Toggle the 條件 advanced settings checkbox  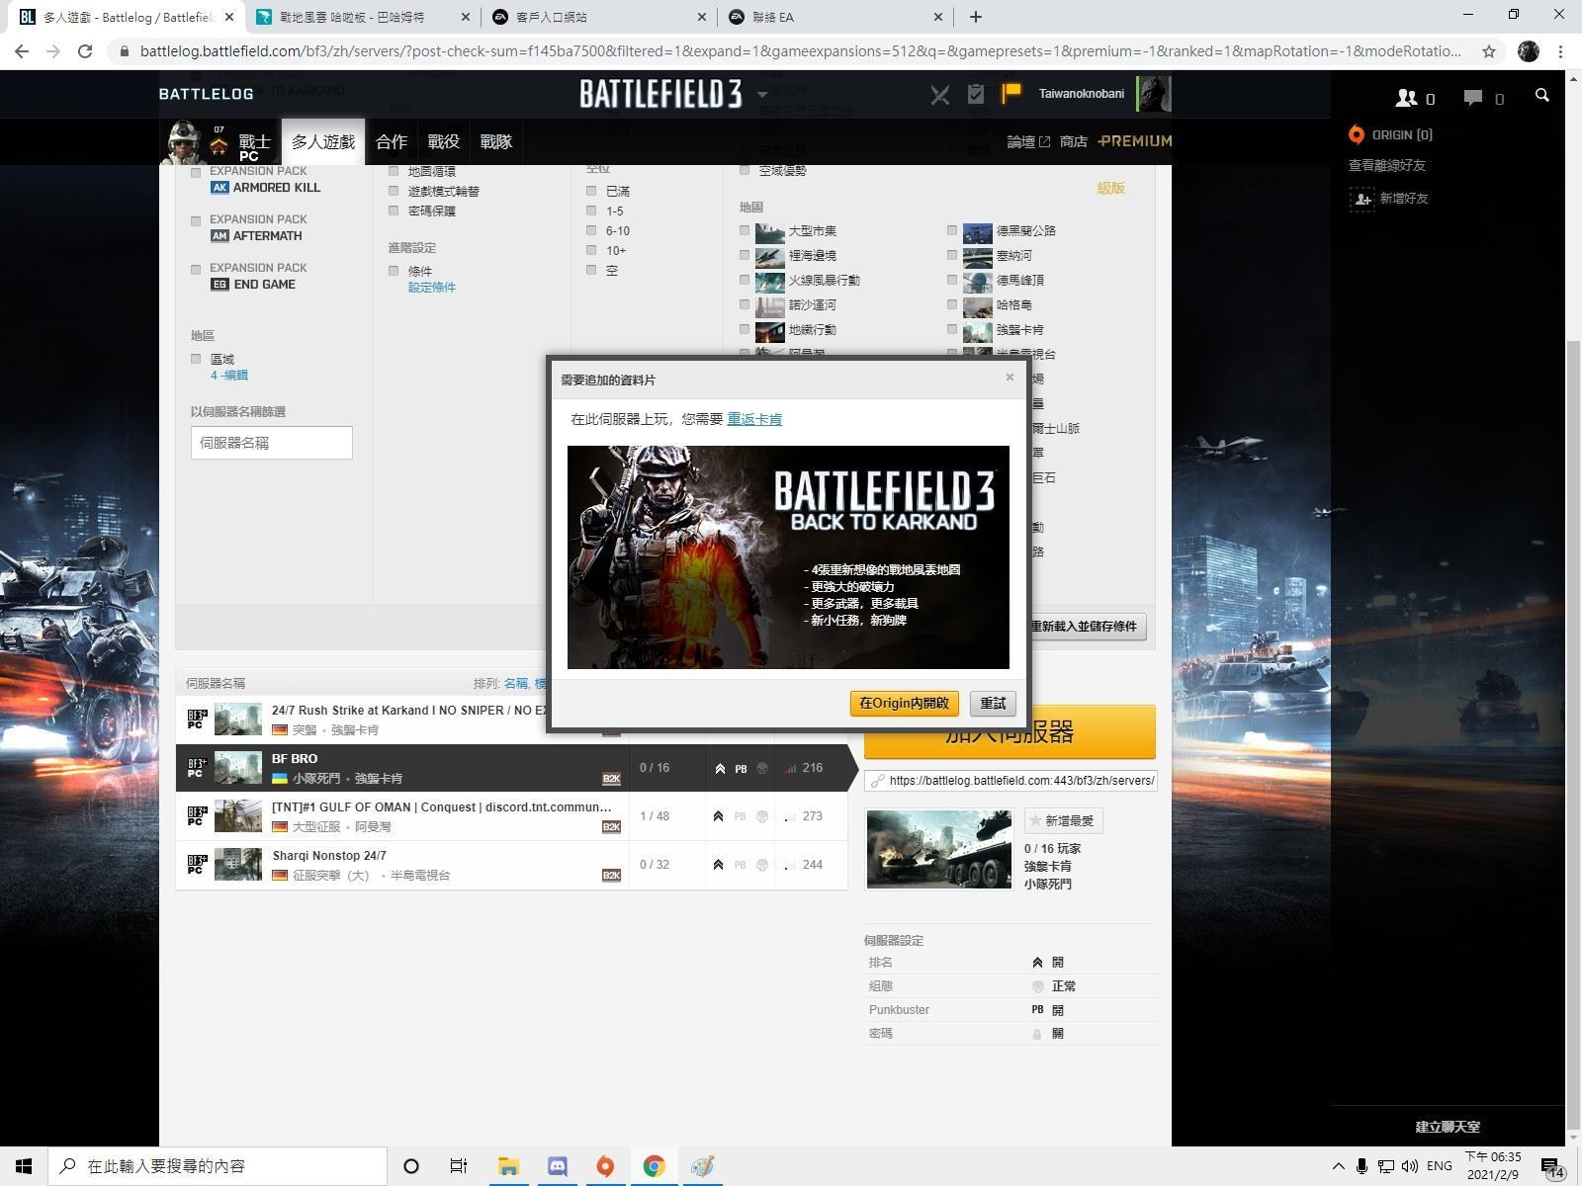394,271
